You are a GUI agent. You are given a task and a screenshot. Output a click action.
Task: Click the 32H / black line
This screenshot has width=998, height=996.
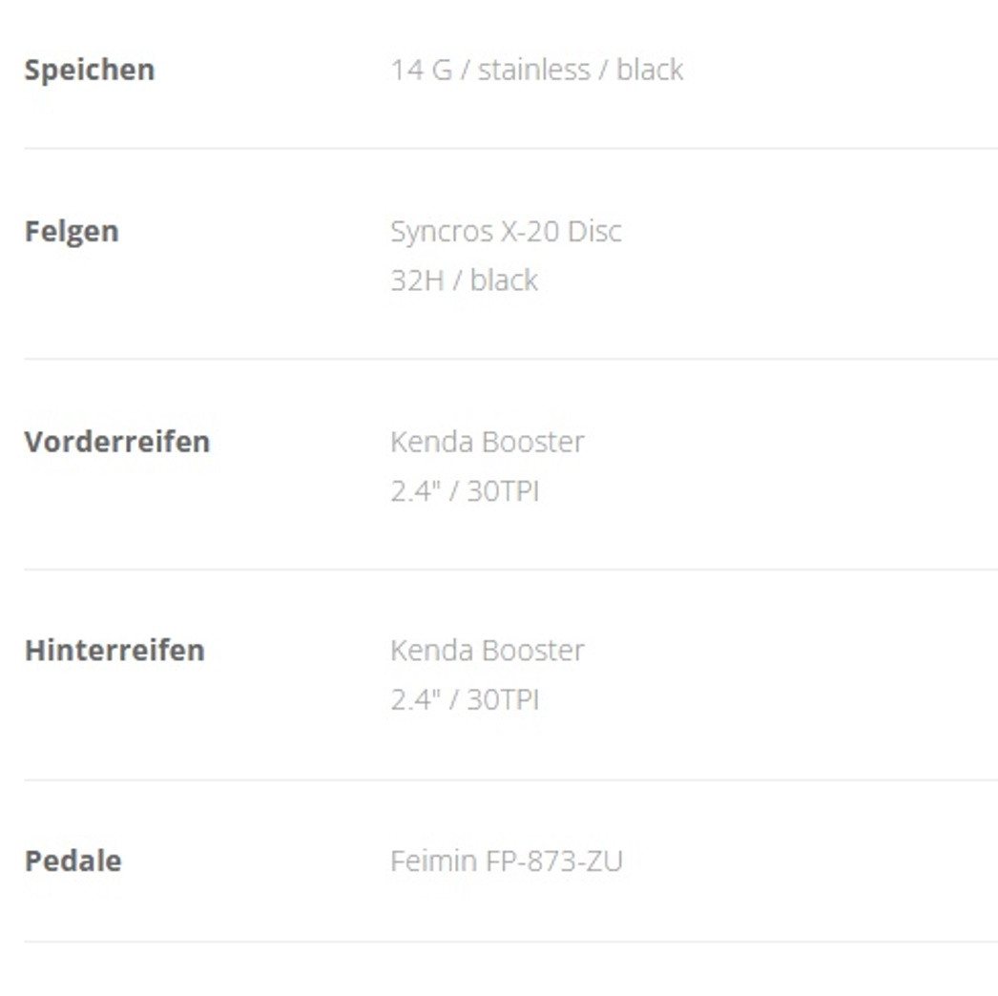pyautogui.click(x=464, y=280)
